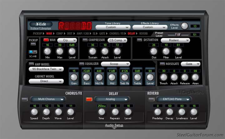
Task: Click the Wah Min knob
Action: click(47, 51)
